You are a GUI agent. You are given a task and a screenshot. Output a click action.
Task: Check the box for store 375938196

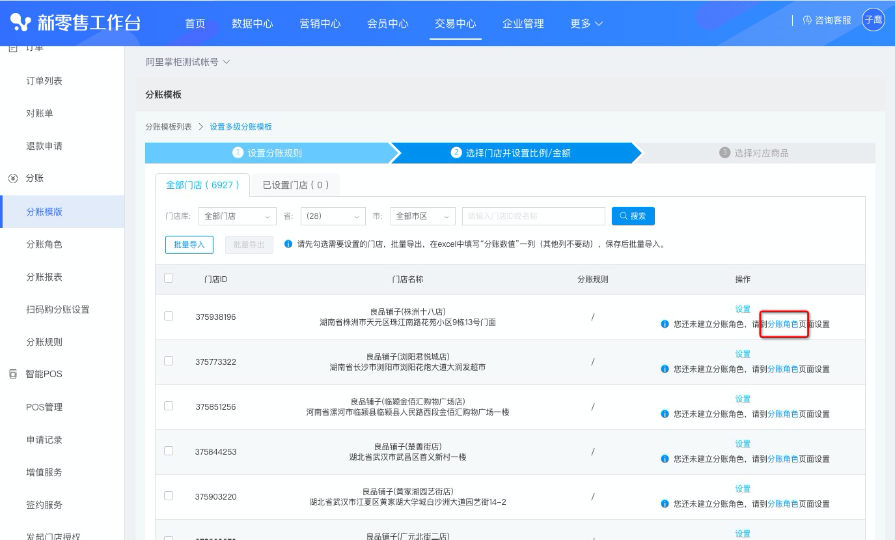pyautogui.click(x=169, y=316)
